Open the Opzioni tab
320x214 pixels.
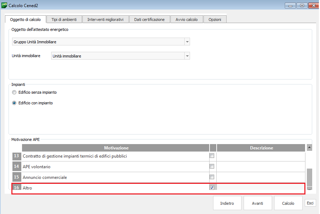tap(215, 20)
